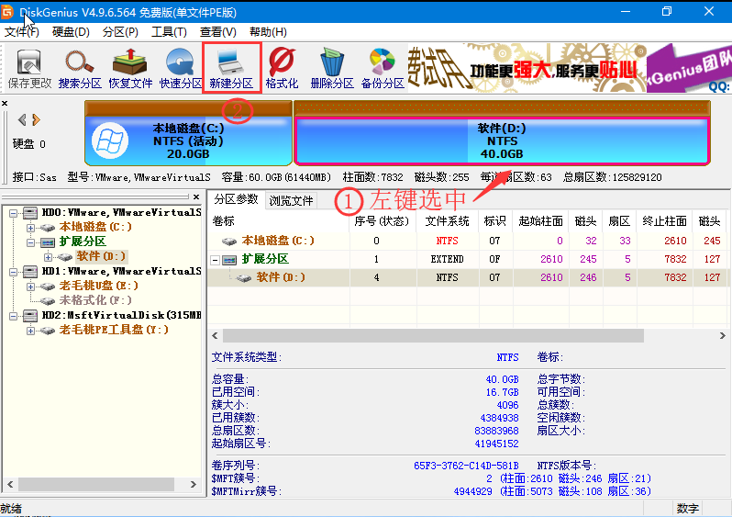Collapse the HD1 tree node

pos(14,272)
